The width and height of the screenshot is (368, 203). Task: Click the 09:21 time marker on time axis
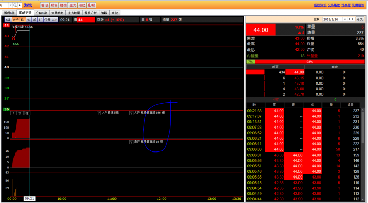[x=29, y=199]
